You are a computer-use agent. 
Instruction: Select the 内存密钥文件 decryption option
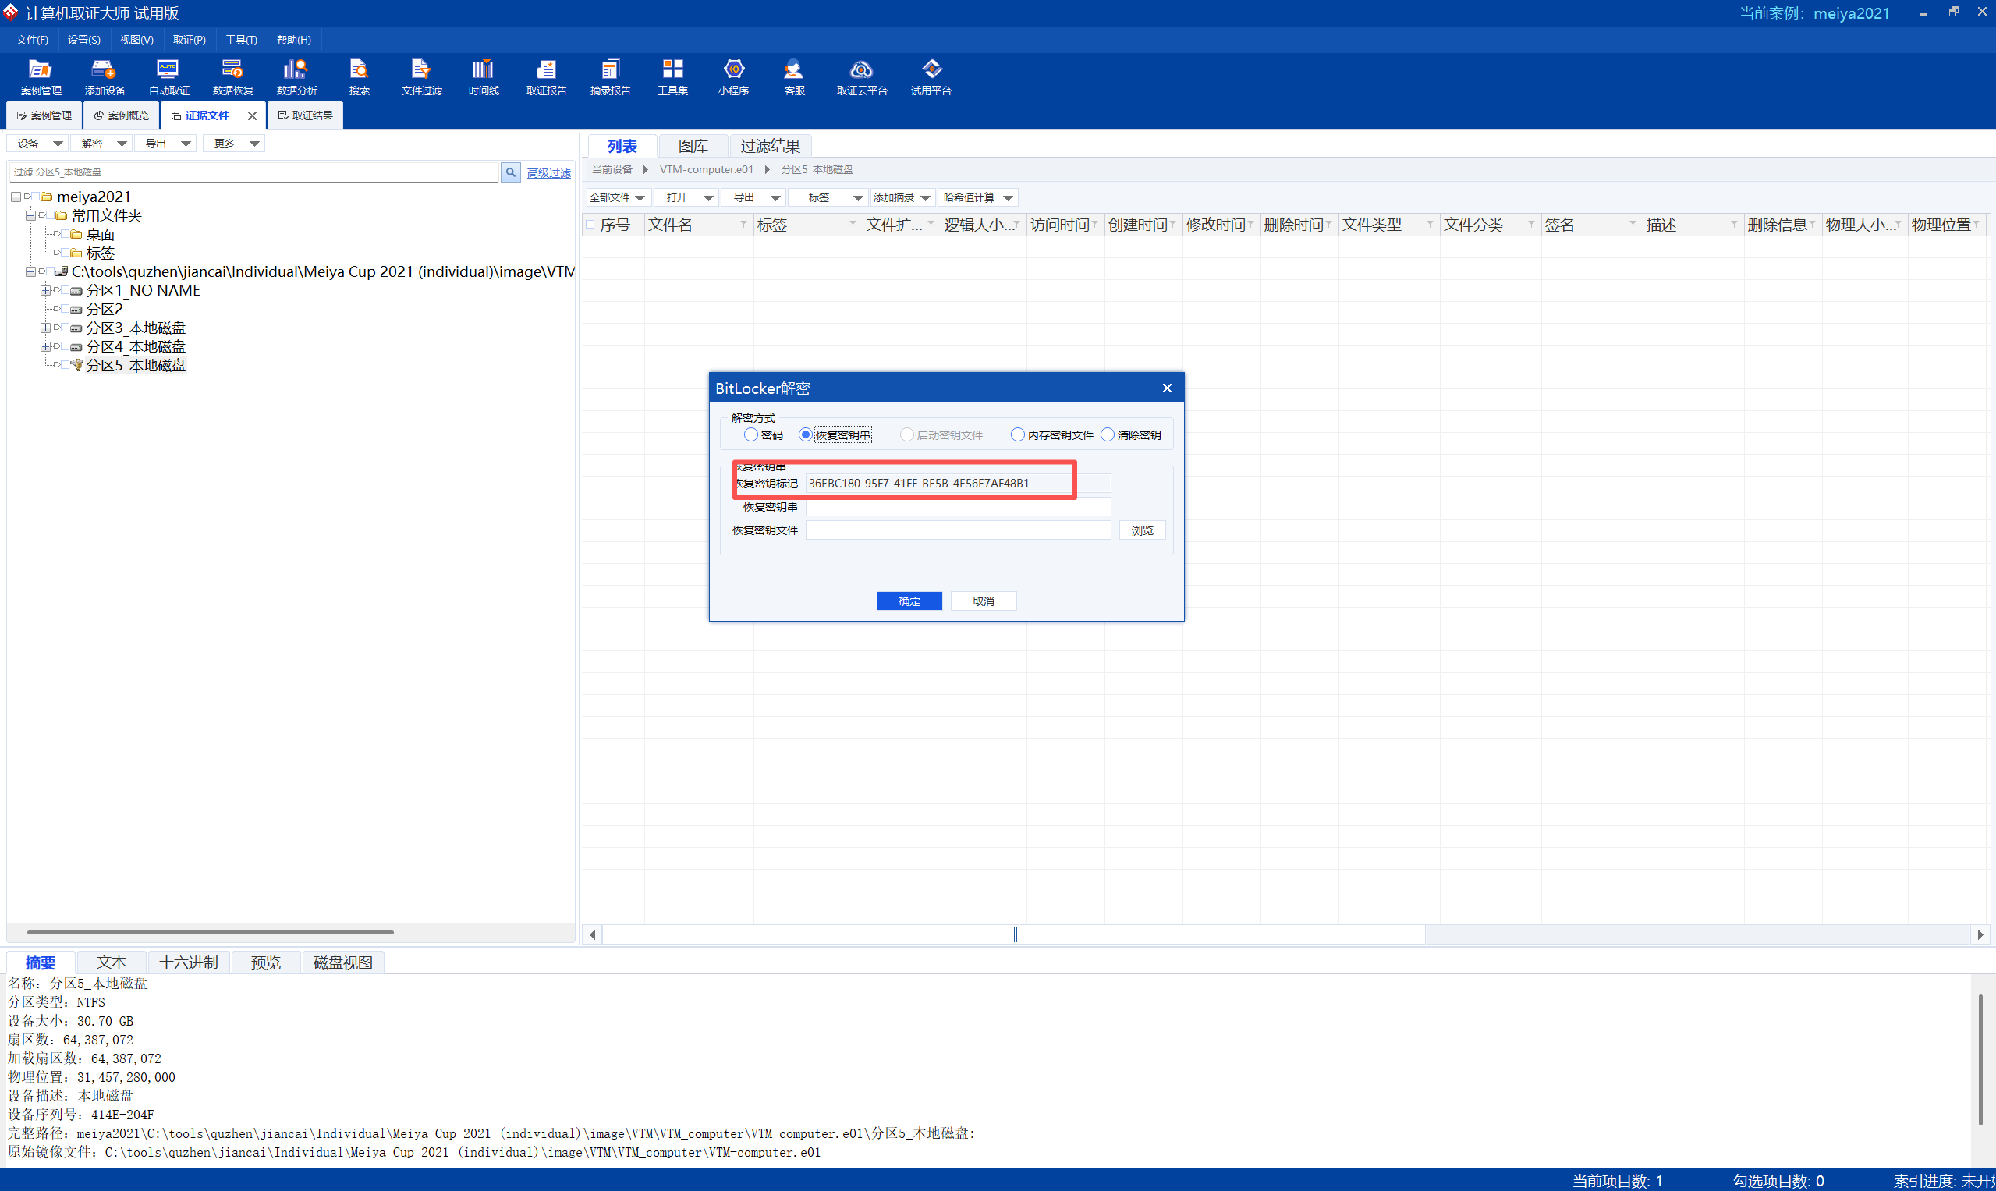click(x=1018, y=435)
